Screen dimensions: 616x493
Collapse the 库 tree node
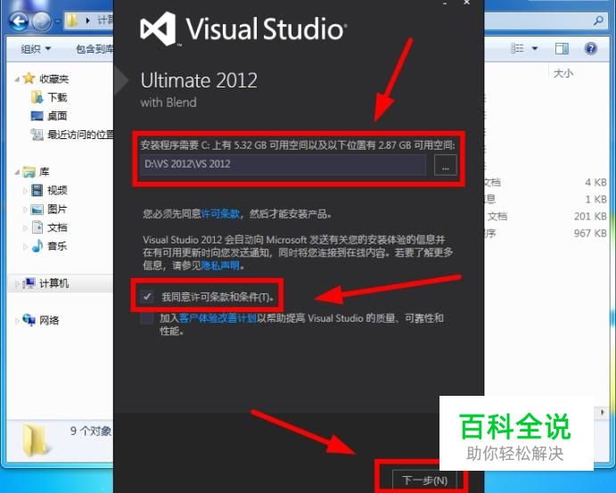click(x=17, y=172)
